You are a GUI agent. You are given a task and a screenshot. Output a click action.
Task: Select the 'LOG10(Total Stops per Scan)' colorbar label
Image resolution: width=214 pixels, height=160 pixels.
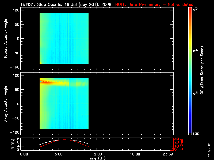pos(202,71)
